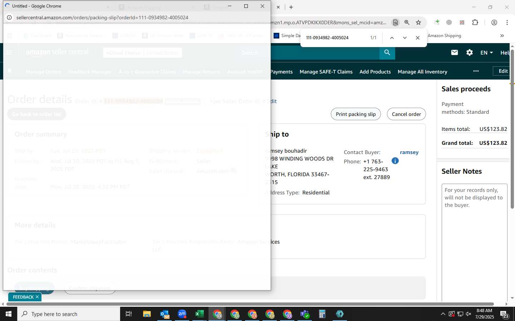Click the page horizontal scrollbar thumb

click(x=250, y=304)
